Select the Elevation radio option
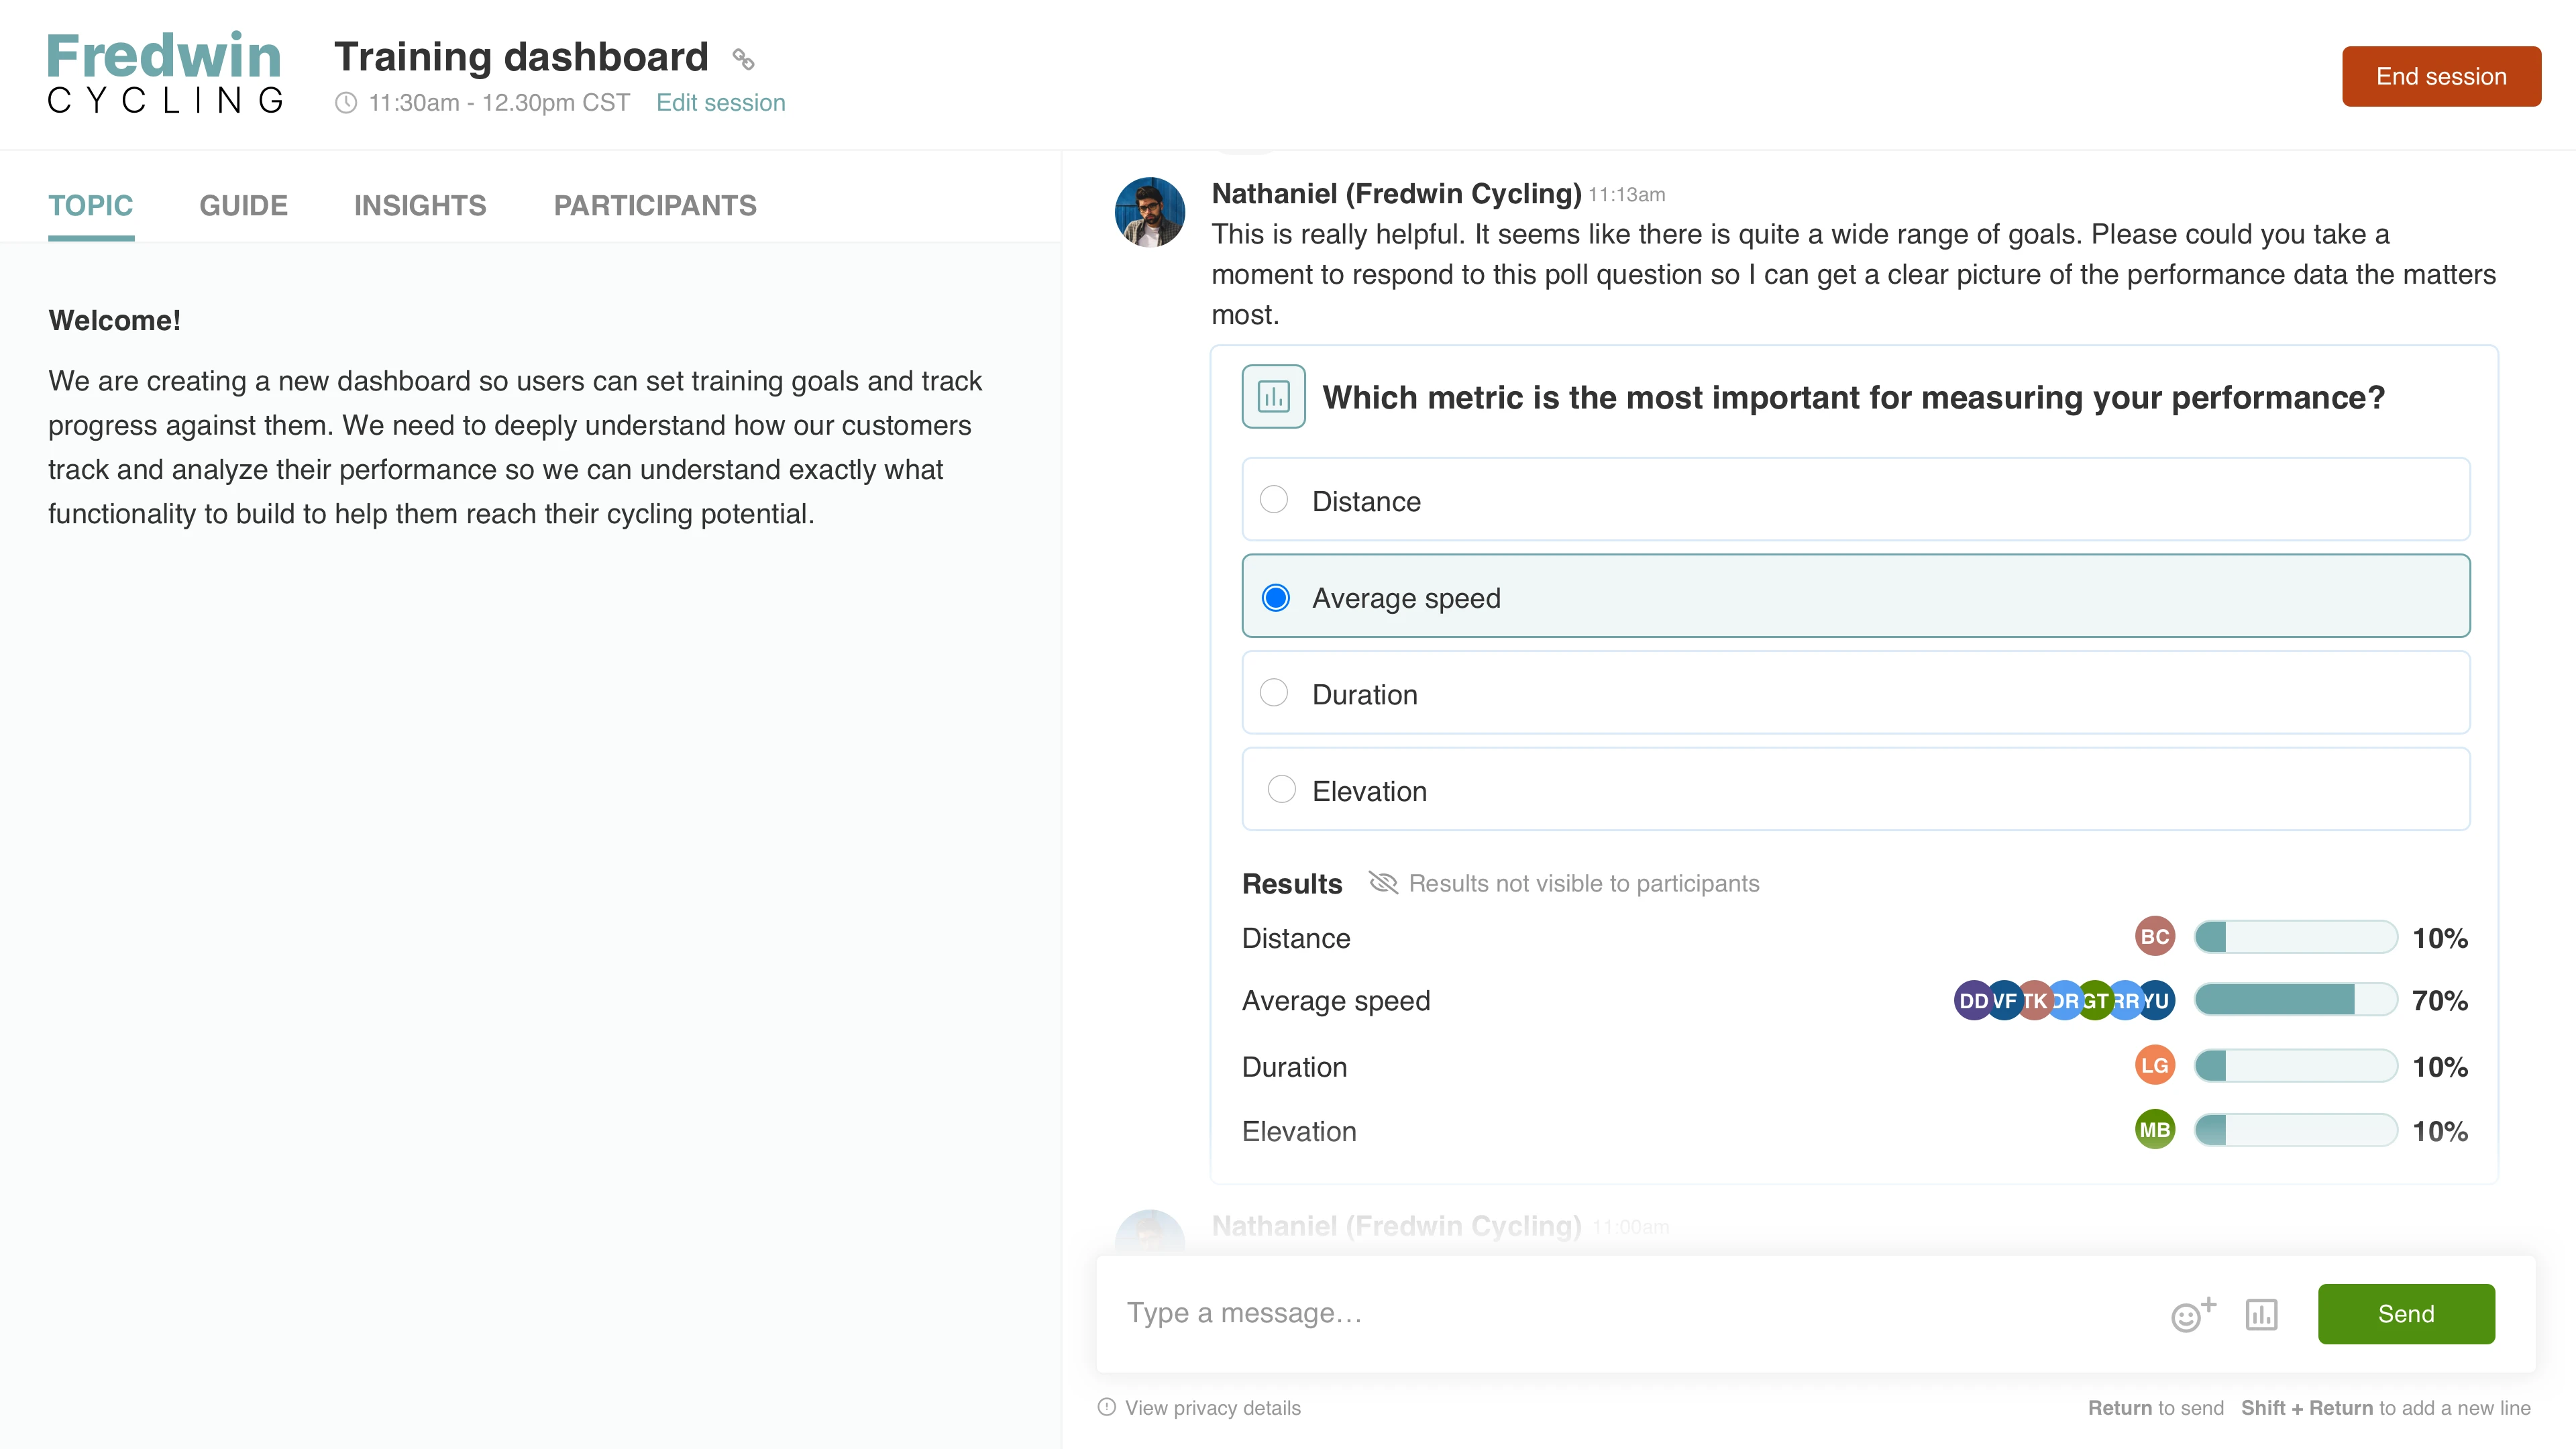The height and width of the screenshot is (1449, 2576). pyautogui.click(x=1280, y=789)
